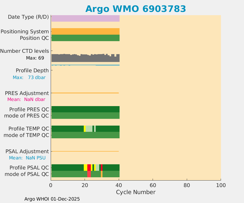Click the orange segment in mode of PSAL QC
244x203 pixels.
[102, 174]
